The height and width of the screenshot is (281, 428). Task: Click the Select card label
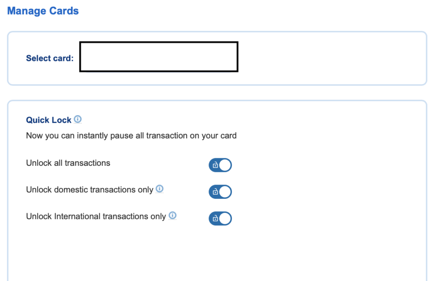50,58
